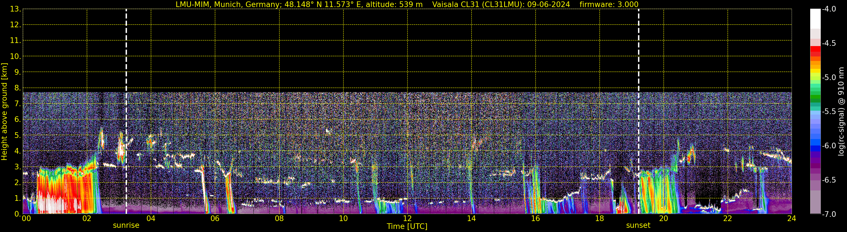This screenshot has height=232, width=847.
Task: Click the "8." height axis tick label
Action: [x=18, y=88]
